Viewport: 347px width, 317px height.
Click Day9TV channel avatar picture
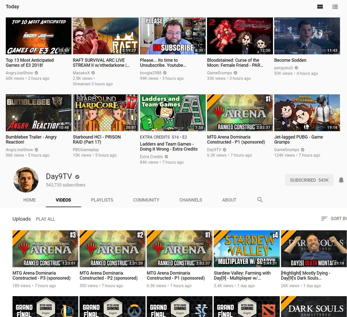pos(26,180)
